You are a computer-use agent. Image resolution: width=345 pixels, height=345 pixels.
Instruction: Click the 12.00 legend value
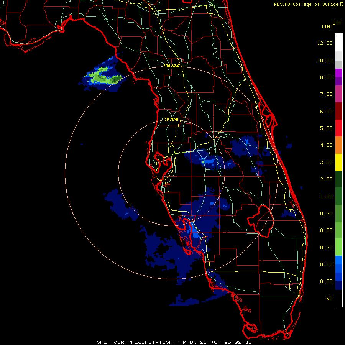click(x=325, y=43)
